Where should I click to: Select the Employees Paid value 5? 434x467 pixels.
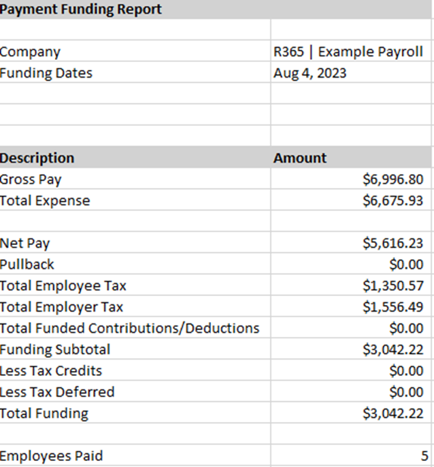click(x=351, y=455)
